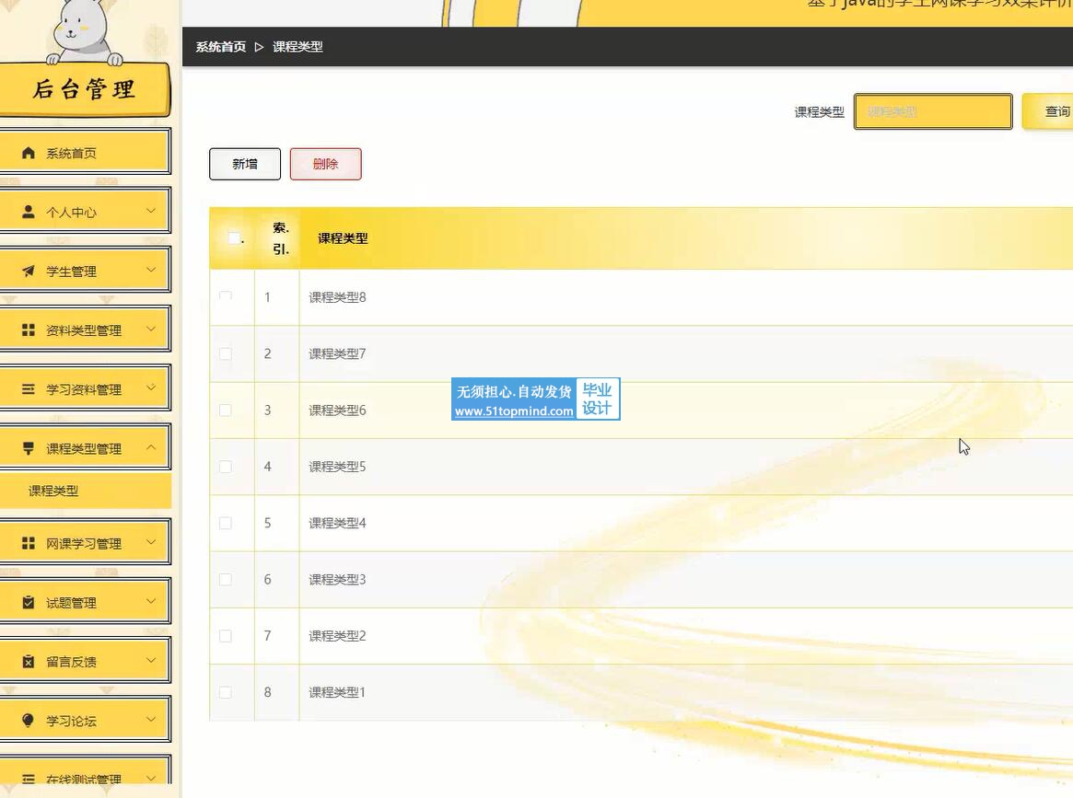Image resolution: width=1073 pixels, height=798 pixels.
Task: Open the 试题管理 sidebar menu
Action: 85,601
